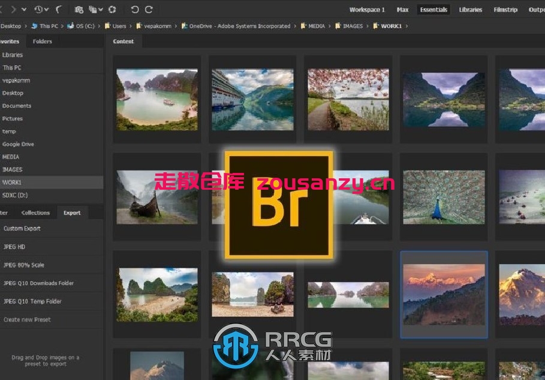Screen dimensions: 545x380
Task: Switch to the Filmstrip workspace
Action: click(505, 10)
